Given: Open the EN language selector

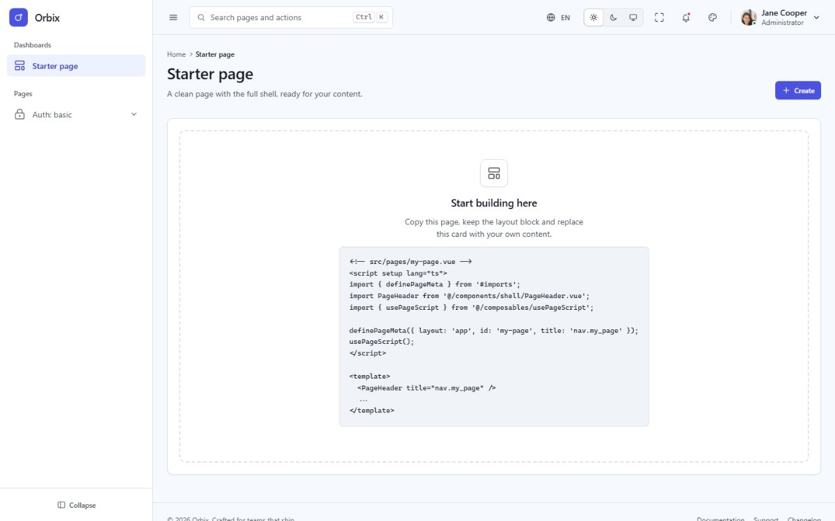Looking at the screenshot, I should (x=559, y=17).
